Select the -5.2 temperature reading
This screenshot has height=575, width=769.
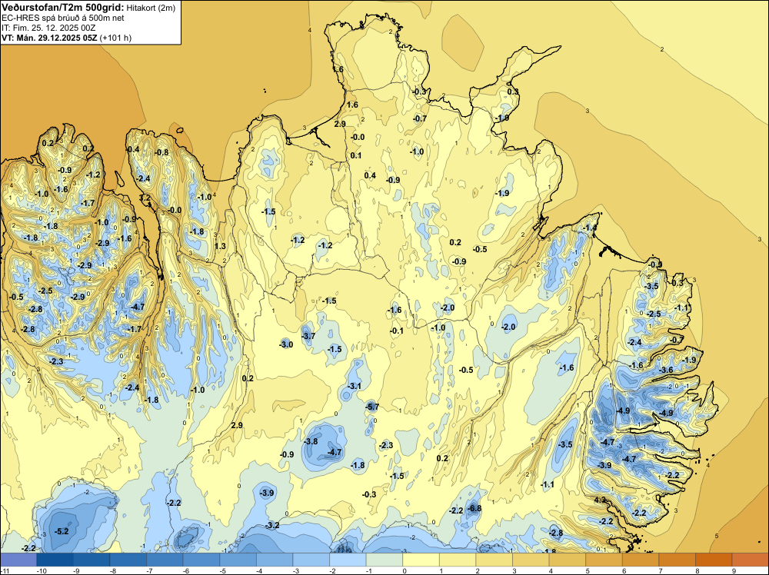(62, 531)
